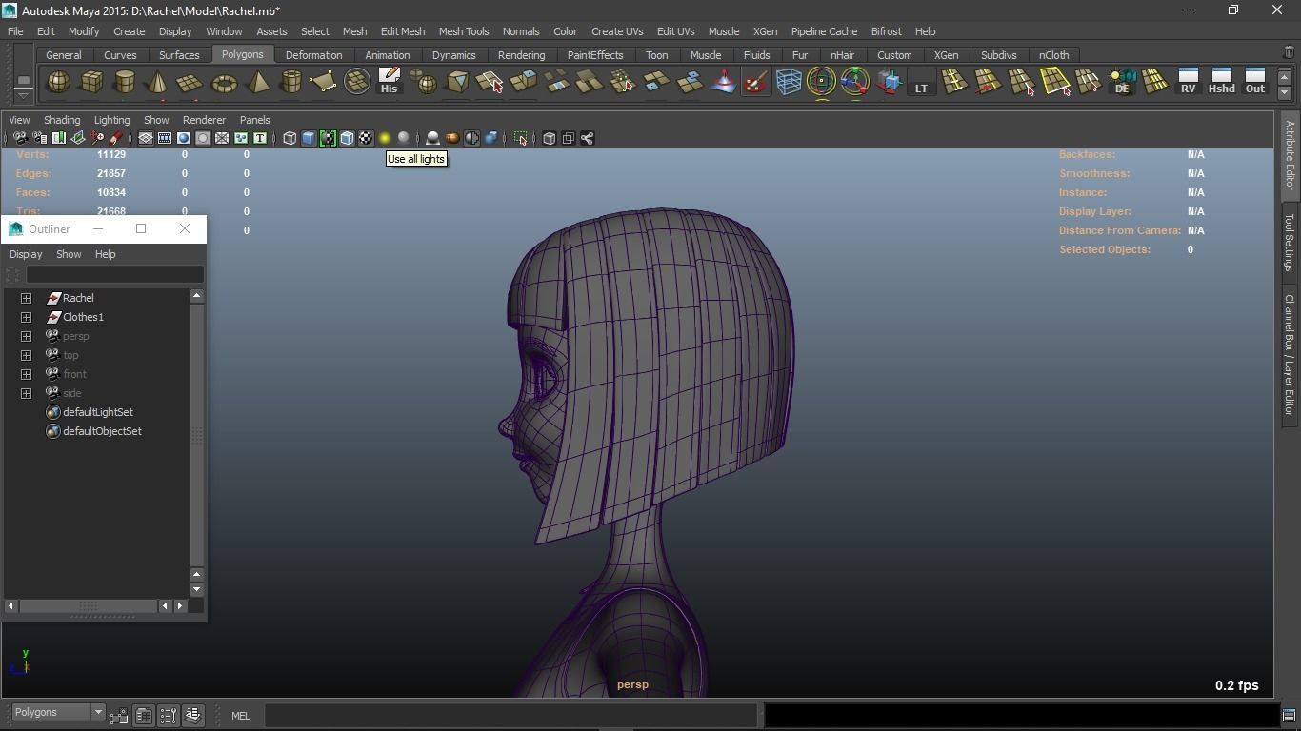Screen dimensions: 1301x731
Task: Toggle film gate display icon
Action: (165, 138)
